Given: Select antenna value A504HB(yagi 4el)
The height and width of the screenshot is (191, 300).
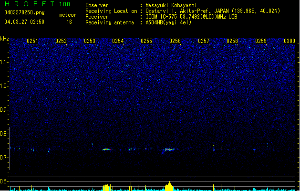Looking at the screenshot, I should tap(168, 22).
